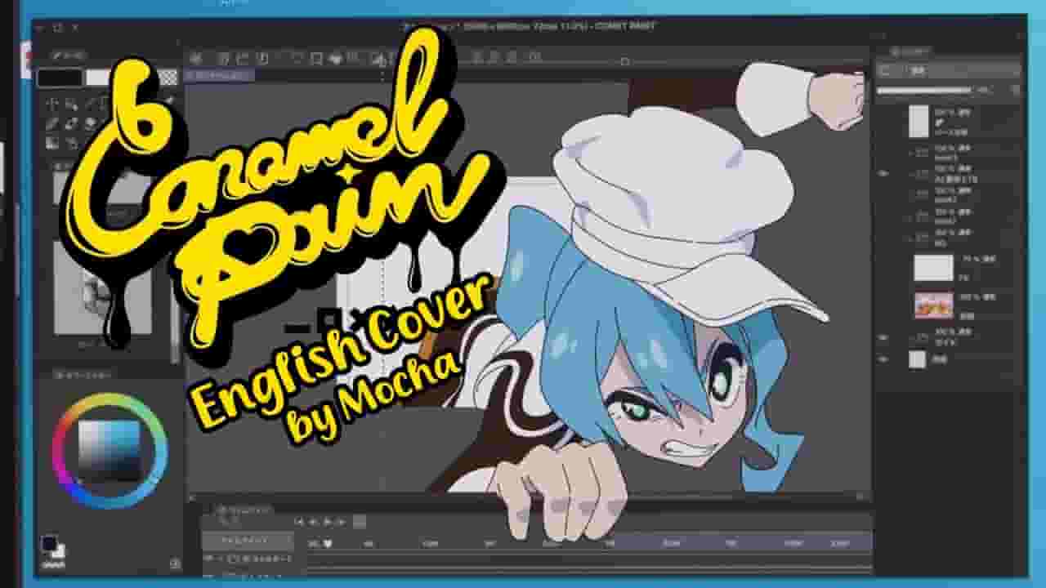Click the timeline play button
Image resolution: width=1046 pixels, height=588 pixels.
[x=329, y=521]
